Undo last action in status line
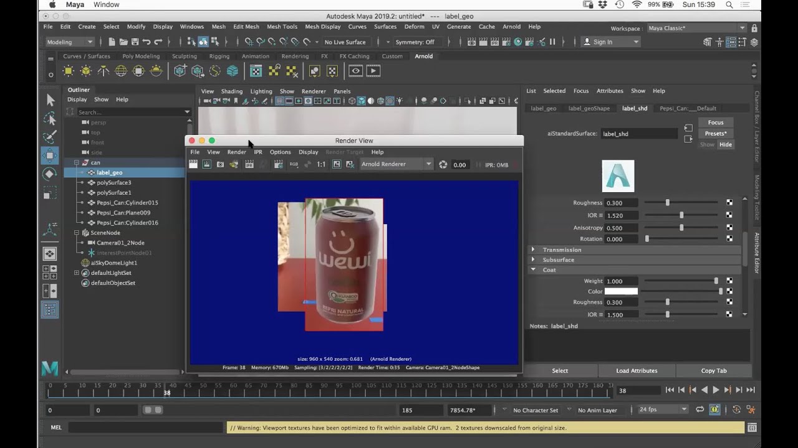This screenshot has height=448, width=798. click(x=147, y=42)
